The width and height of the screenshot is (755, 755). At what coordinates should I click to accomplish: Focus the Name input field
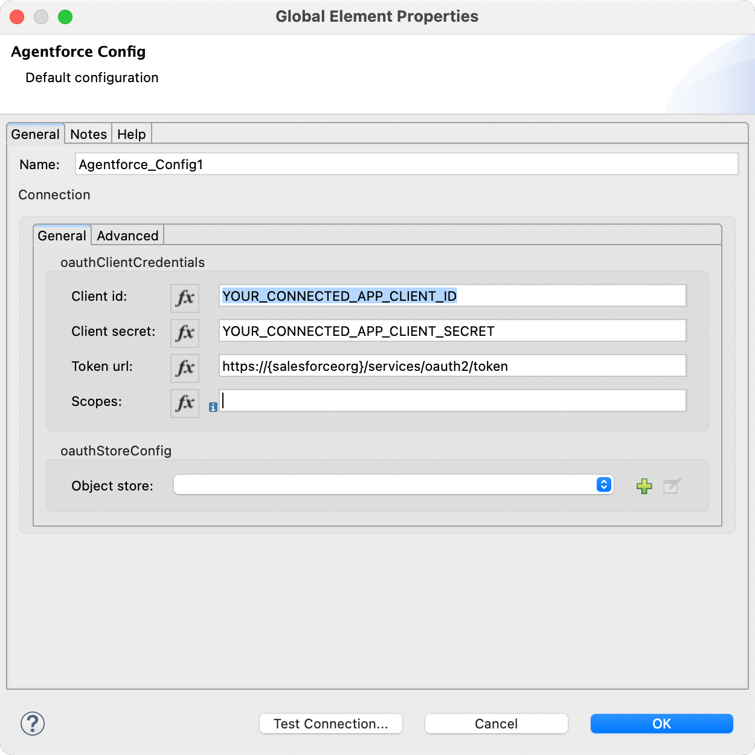coord(407,164)
